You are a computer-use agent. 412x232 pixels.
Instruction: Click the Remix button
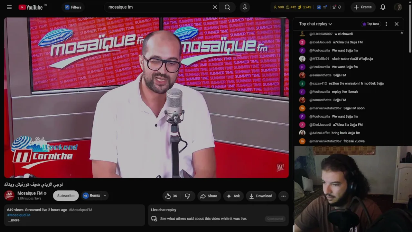(x=92, y=196)
